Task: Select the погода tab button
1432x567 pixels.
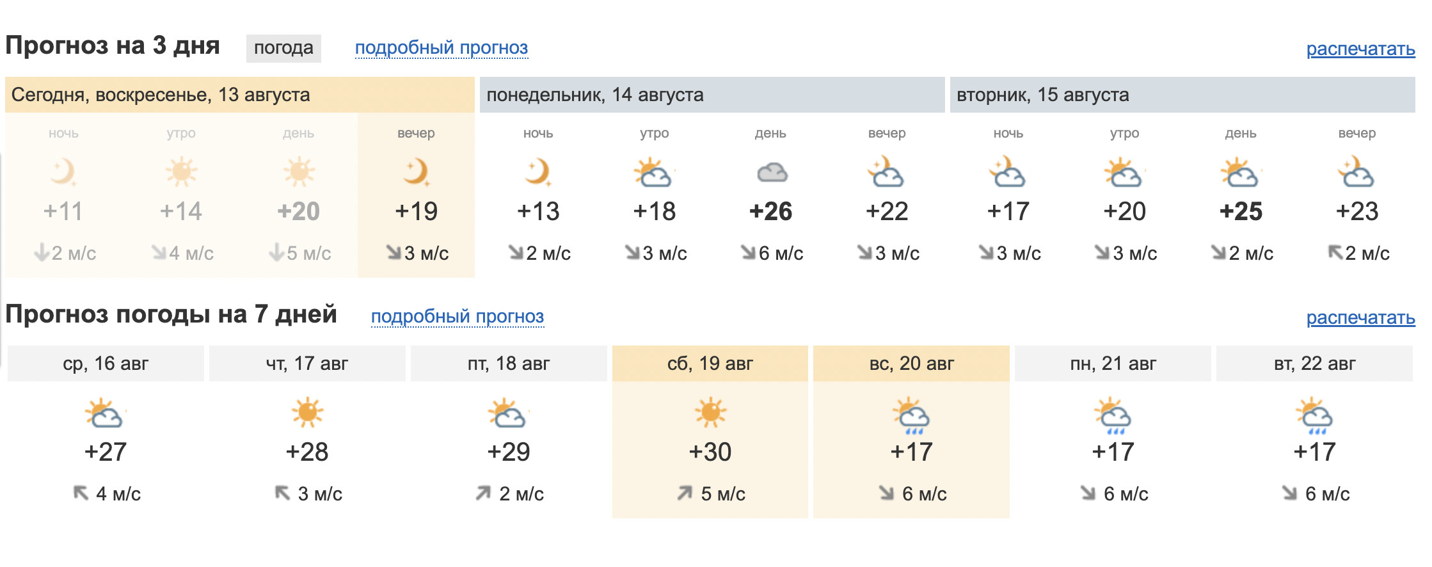Action: [283, 48]
